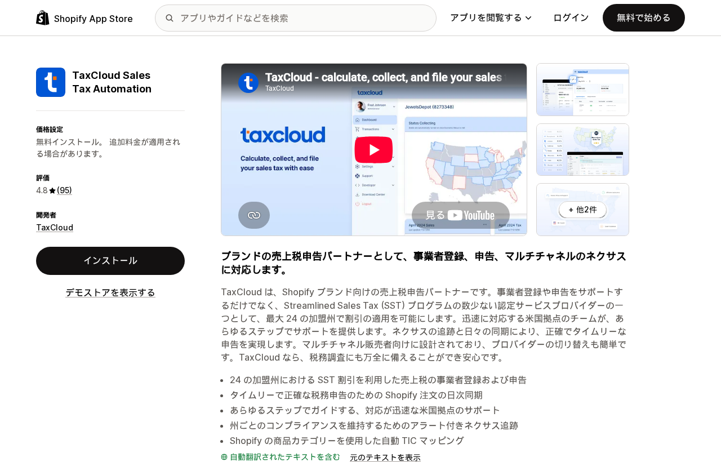Click the 開発者 label
The height and width of the screenshot is (462, 721).
[46, 215]
